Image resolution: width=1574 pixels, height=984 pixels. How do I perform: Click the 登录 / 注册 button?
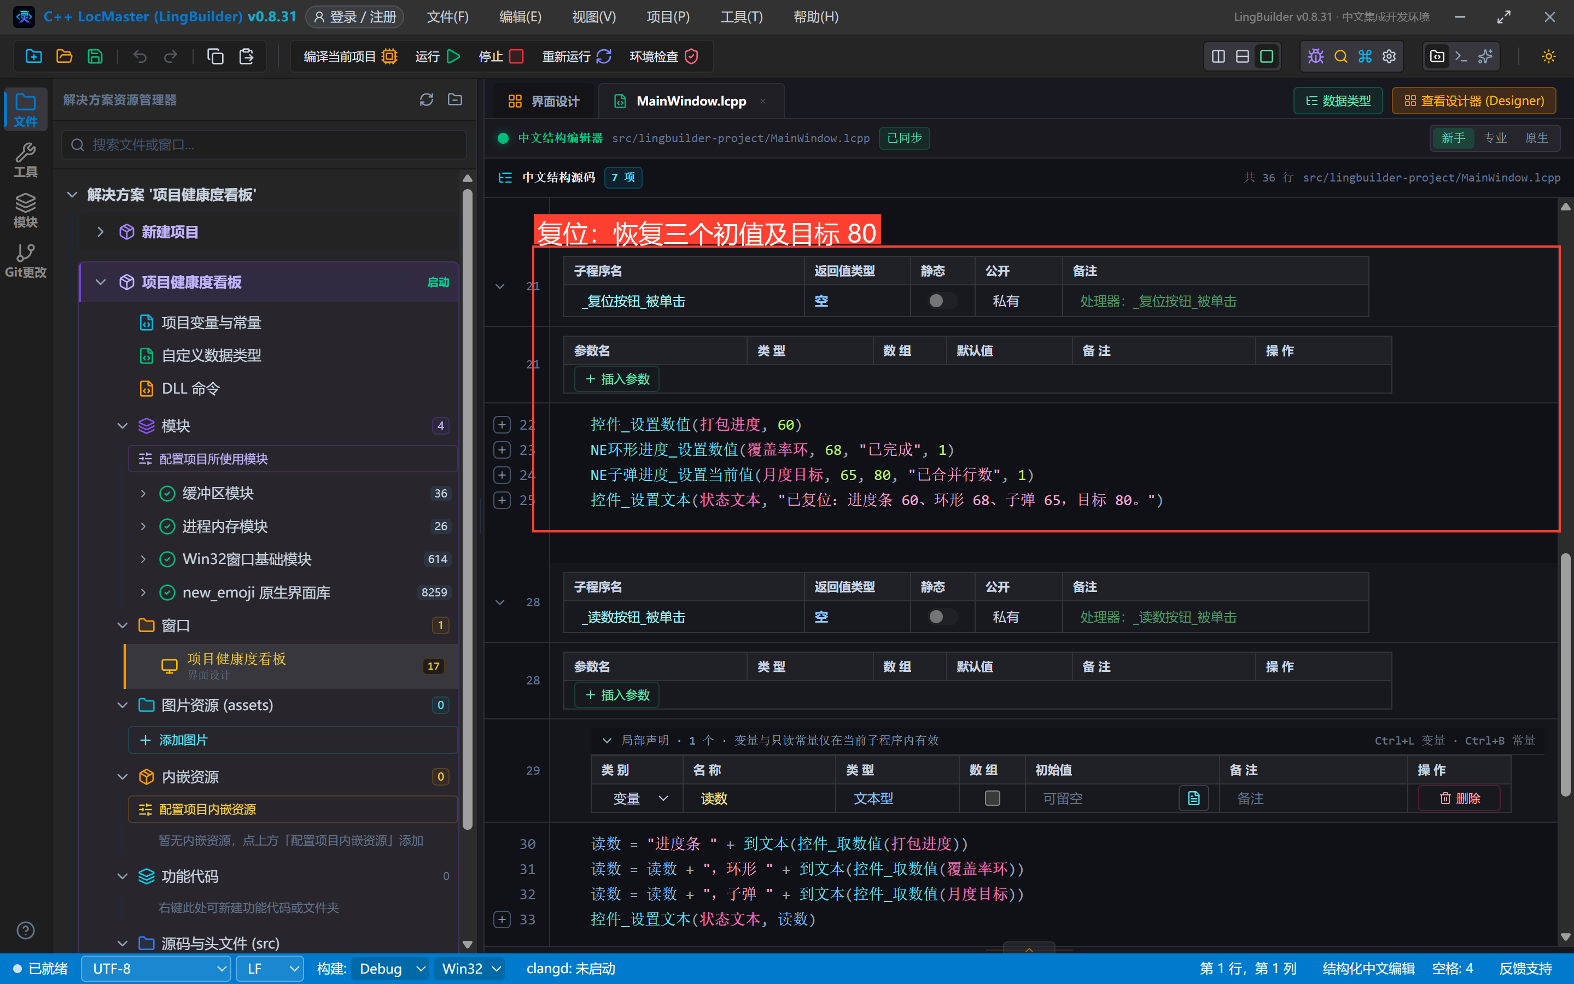pos(355,17)
